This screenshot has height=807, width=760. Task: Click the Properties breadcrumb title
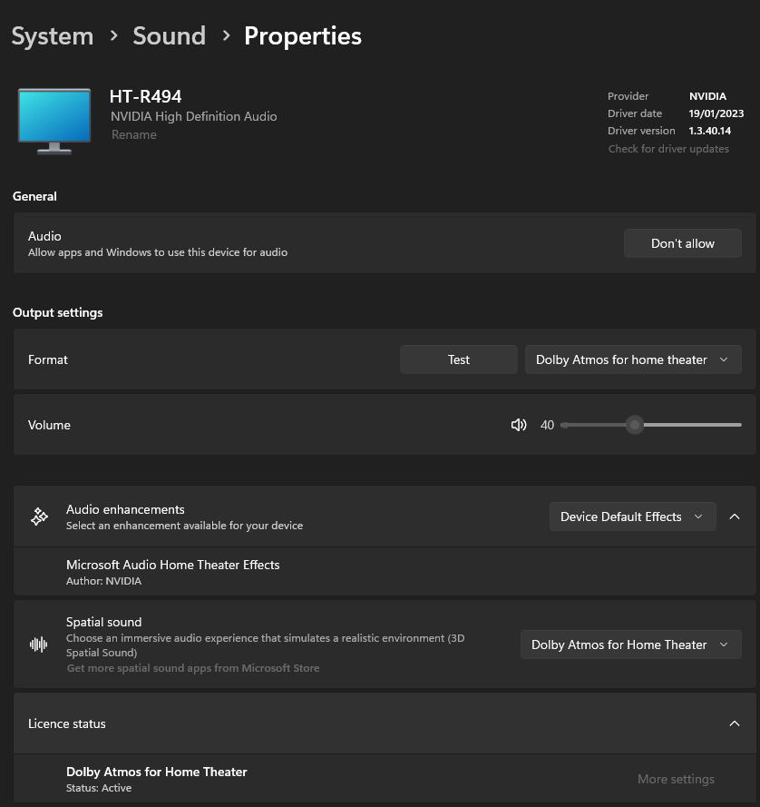(x=303, y=36)
